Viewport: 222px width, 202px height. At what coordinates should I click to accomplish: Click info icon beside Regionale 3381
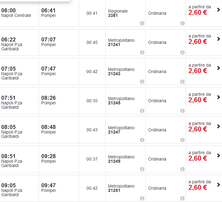(x=142, y=23)
